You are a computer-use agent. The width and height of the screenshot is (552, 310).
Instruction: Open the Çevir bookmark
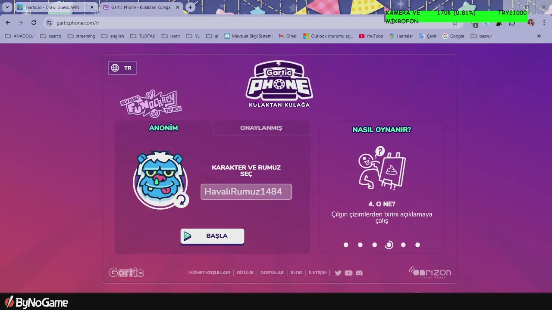click(x=427, y=36)
